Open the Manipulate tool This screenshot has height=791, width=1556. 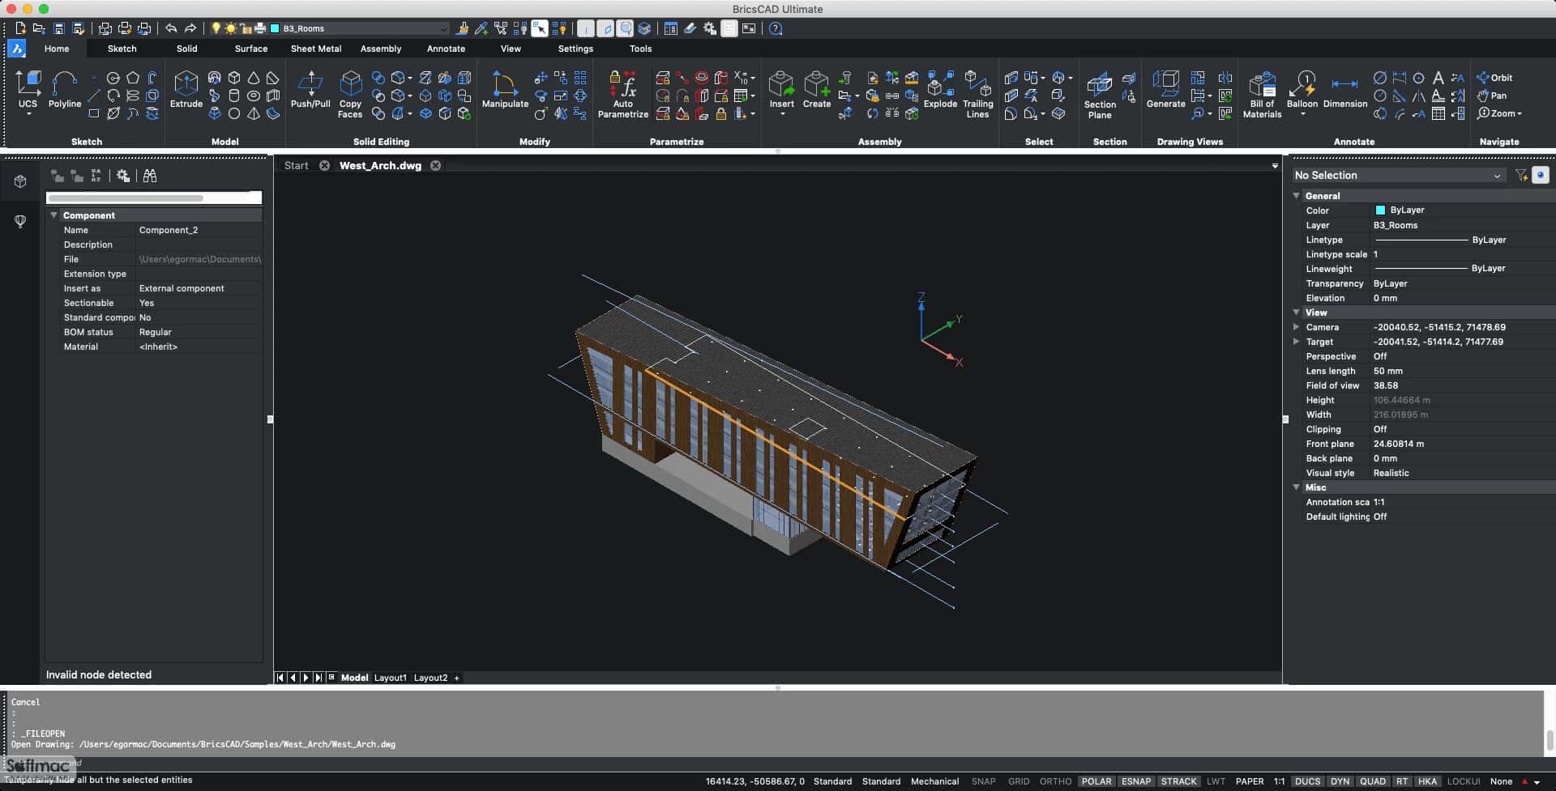(x=505, y=89)
